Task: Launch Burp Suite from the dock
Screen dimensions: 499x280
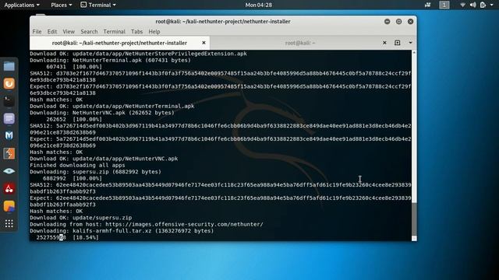Action: coord(9,154)
